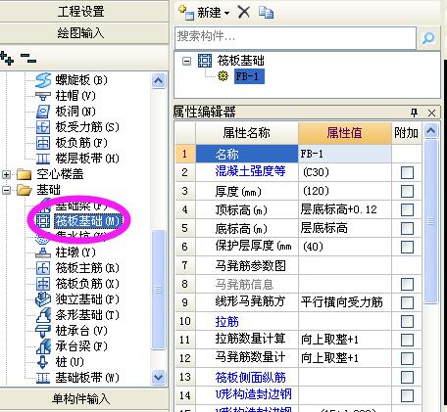Tick the 附加 checkbox for 拉筋
The image size is (447, 412).
pyautogui.click(x=407, y=321)
